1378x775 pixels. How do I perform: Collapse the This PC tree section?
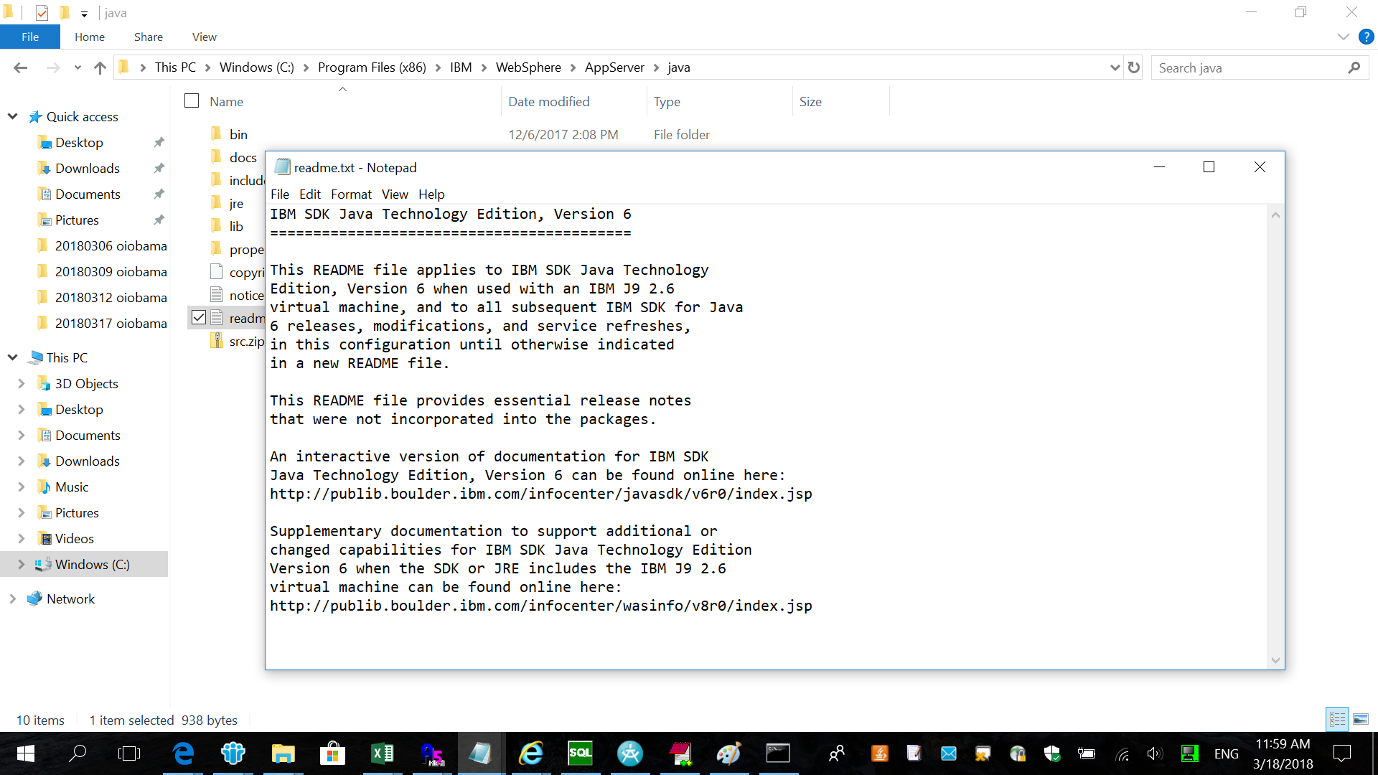tap(12, 357)
